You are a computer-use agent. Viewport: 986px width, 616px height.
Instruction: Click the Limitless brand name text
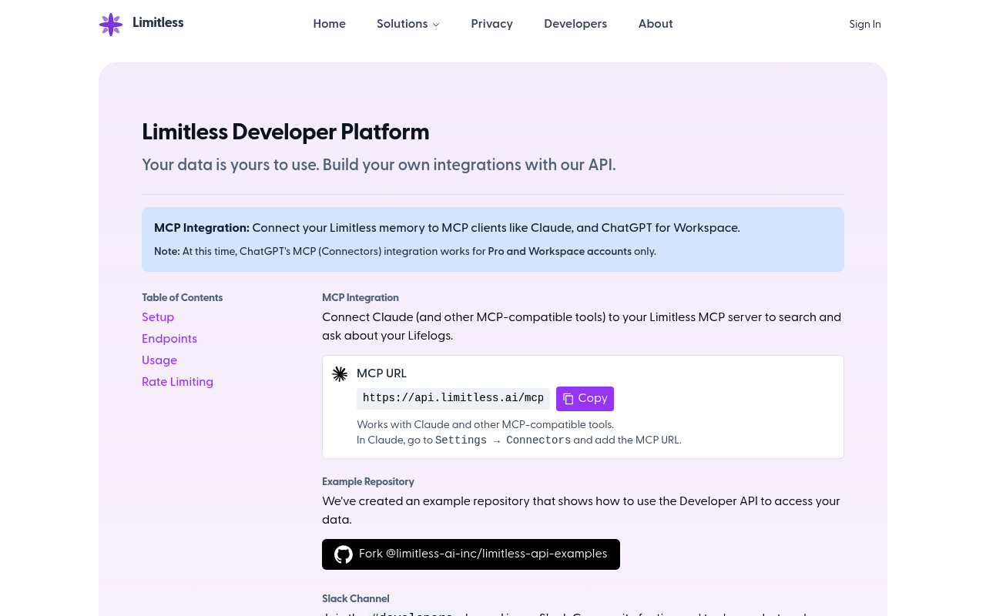pyautogui.click(x=158, y=22)
